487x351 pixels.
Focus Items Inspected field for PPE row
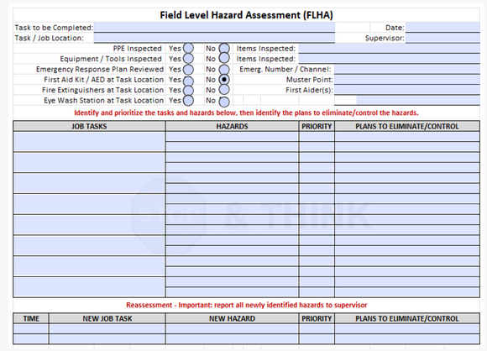click(x=389, y=48)
